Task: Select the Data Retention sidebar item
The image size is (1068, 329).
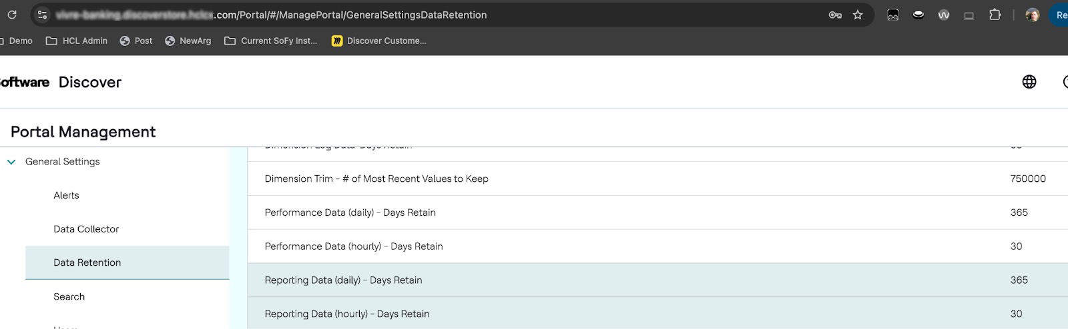Action: (x=87, y=262)
